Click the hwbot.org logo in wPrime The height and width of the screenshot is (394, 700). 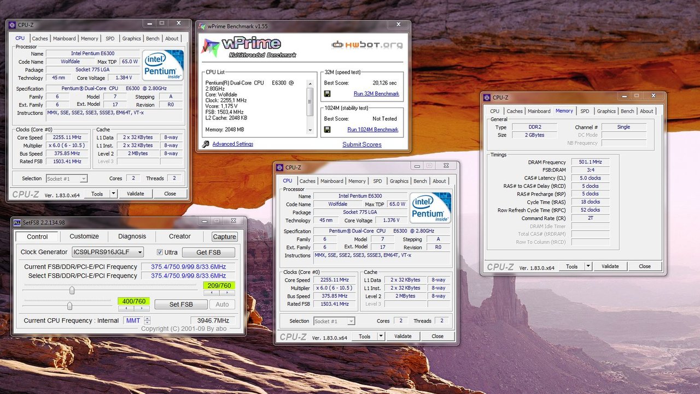367,45
